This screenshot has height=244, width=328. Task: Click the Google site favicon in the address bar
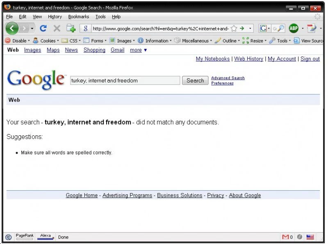point(85,28)
